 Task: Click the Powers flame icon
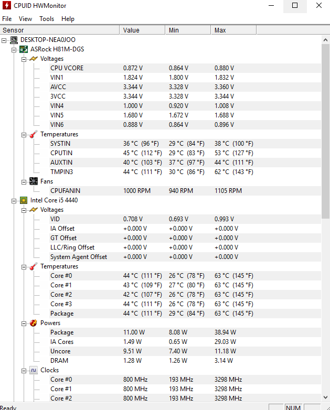click(34, 323)
